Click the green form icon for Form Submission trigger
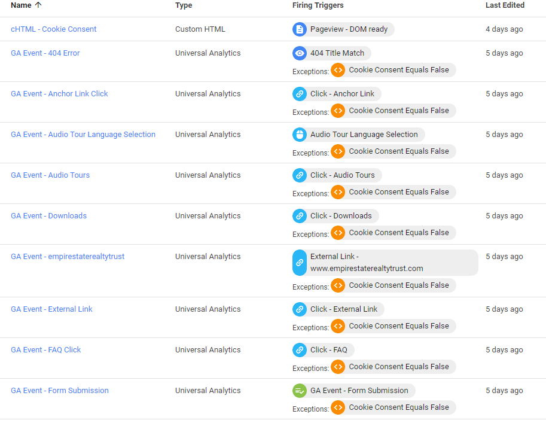Screen dimensions: 546x423 (x=300, y=391)
